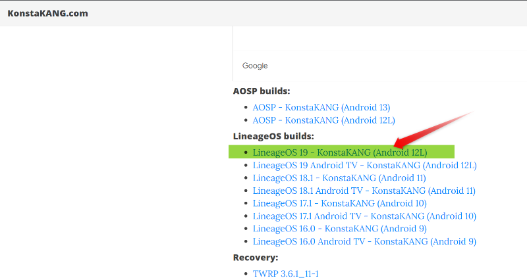The image size is (527, 280).
Task: Open LineageOS 17.1 Android TV link
Action: [364, 216]
